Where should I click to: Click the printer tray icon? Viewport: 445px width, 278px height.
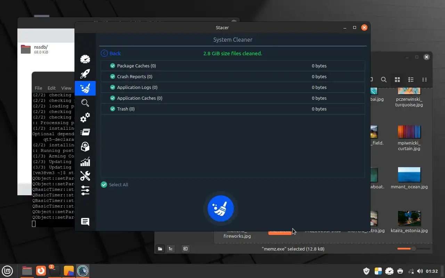pos(400,271)
